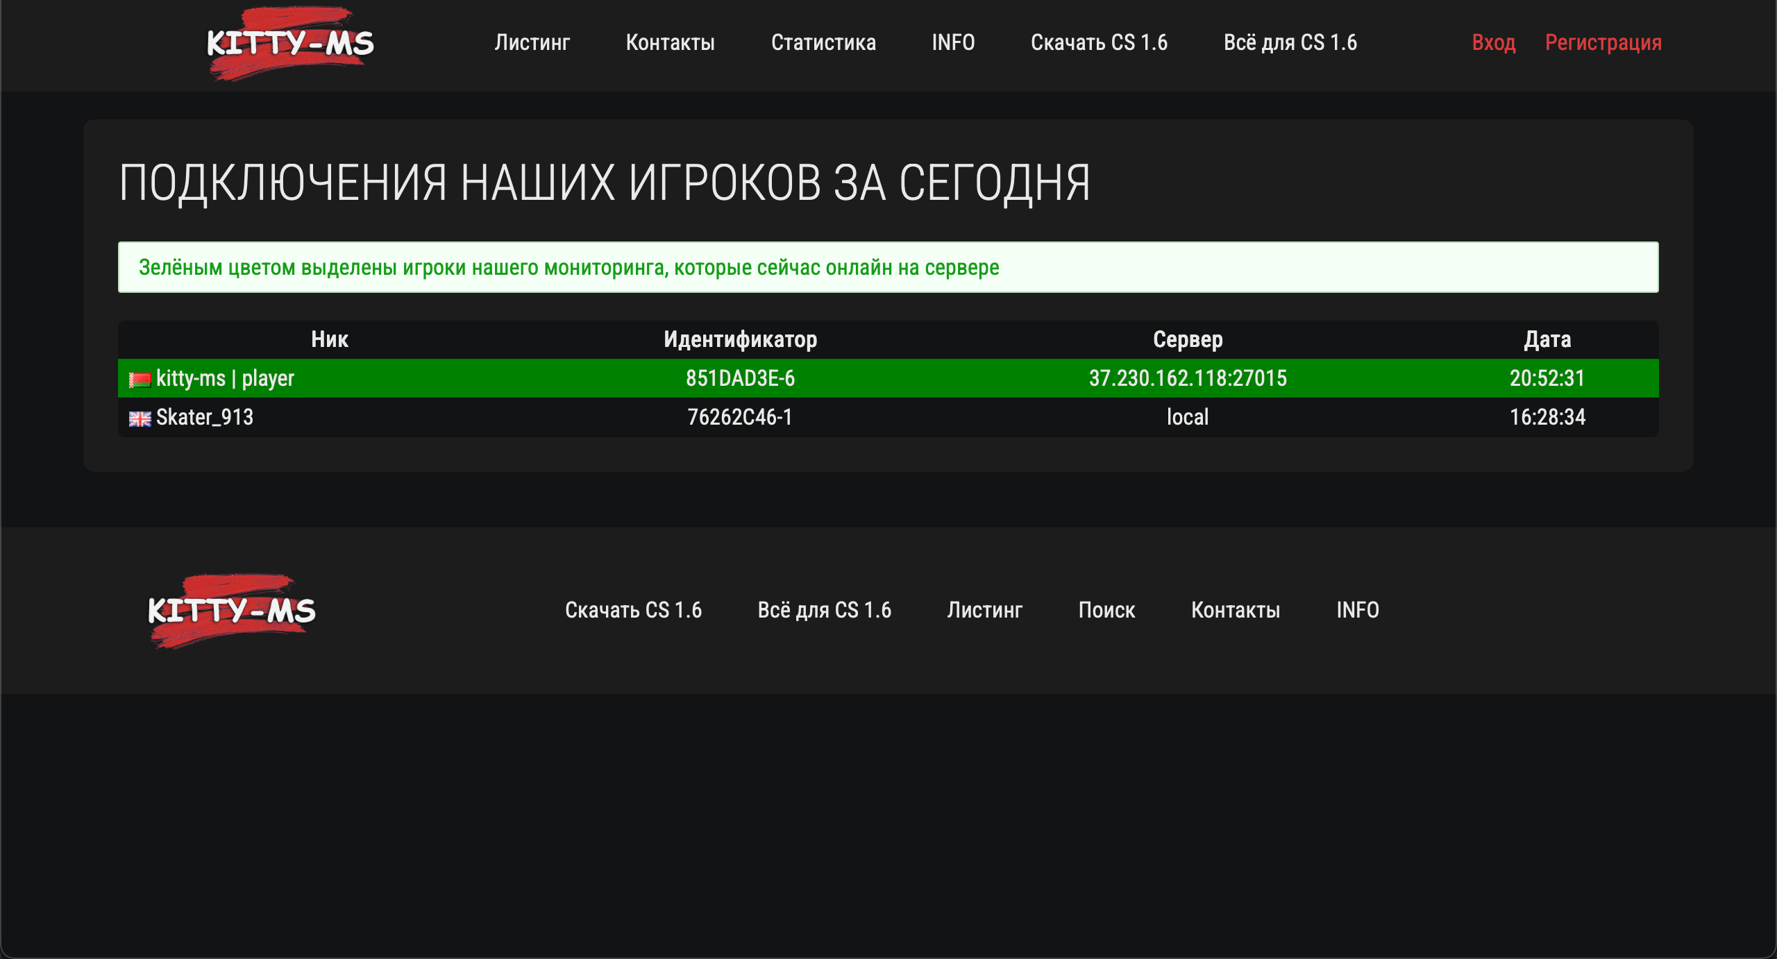Open Поиск from the footer menu
The height and width of the screenshot is (959, 1777).
tap(1107, 611)
